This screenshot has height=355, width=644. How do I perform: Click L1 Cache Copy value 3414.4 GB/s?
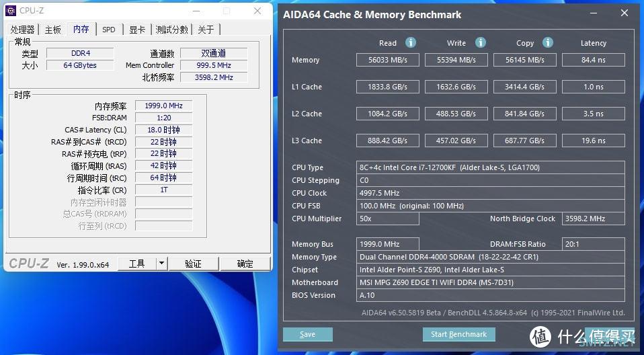[525, 87]
